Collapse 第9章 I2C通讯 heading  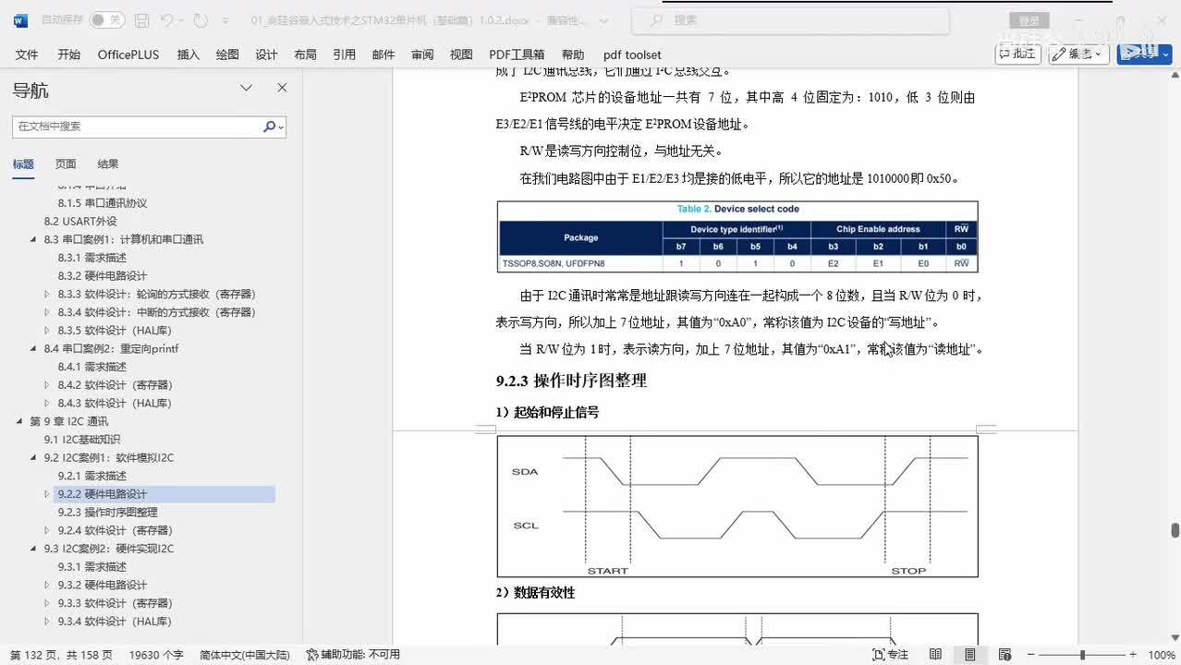coord(19,421)
